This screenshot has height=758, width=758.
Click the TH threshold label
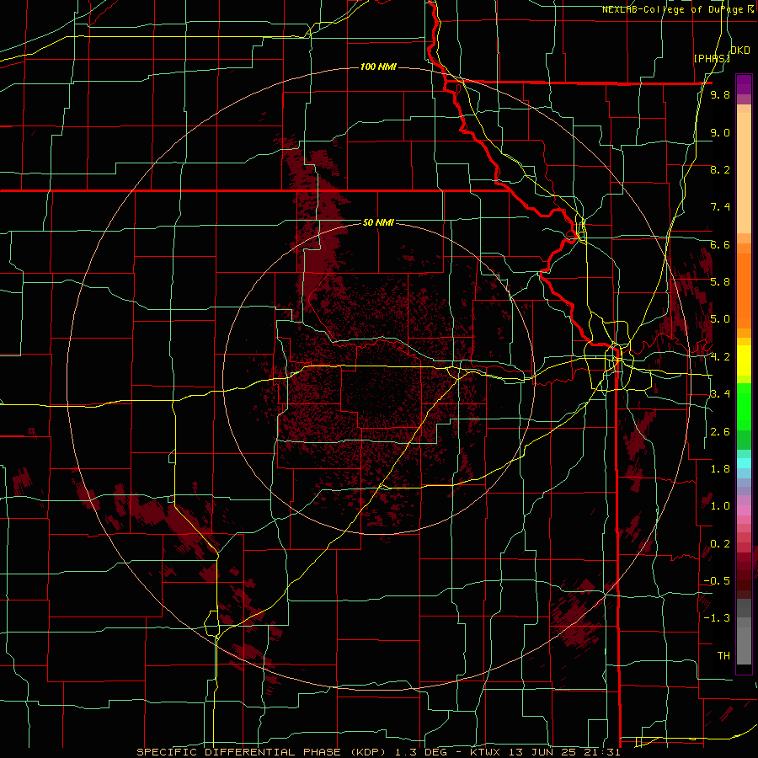point(723,656)
